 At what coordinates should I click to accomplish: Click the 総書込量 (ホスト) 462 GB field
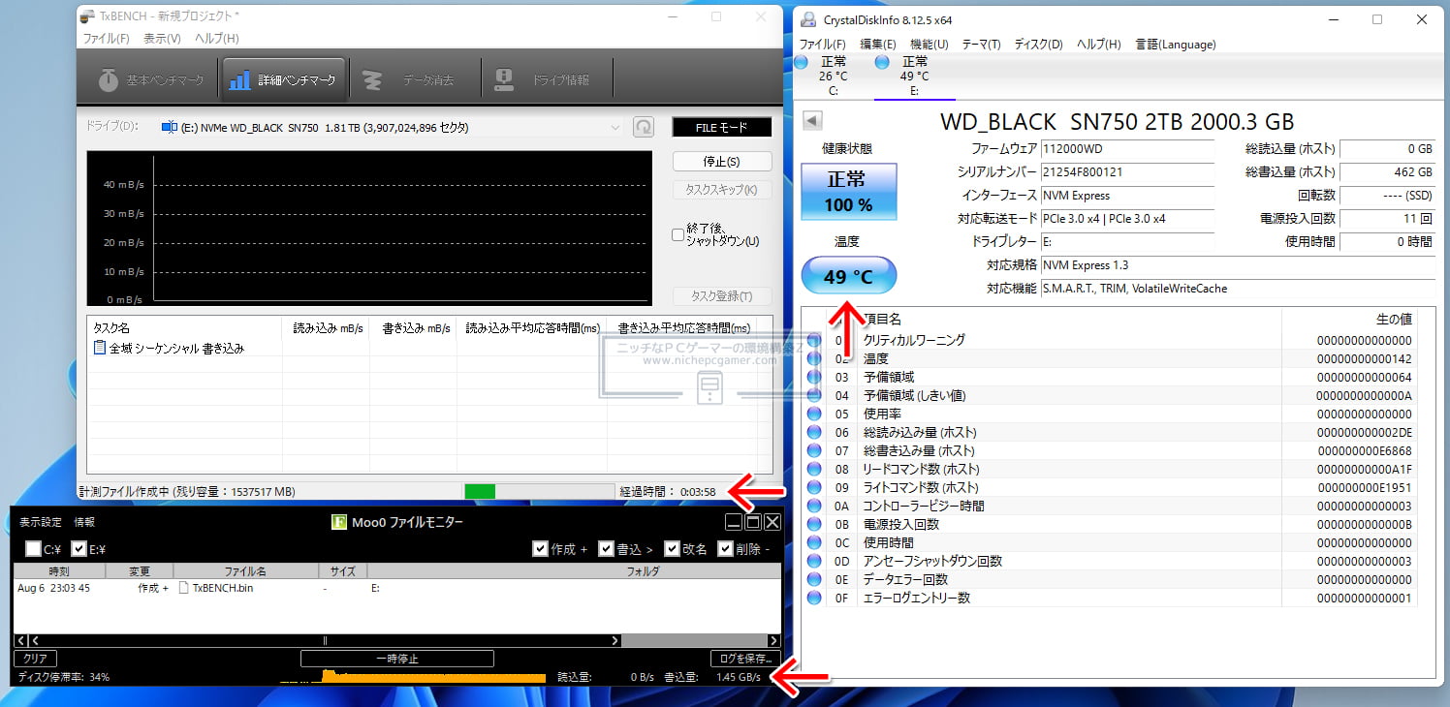coord(1387,172)
